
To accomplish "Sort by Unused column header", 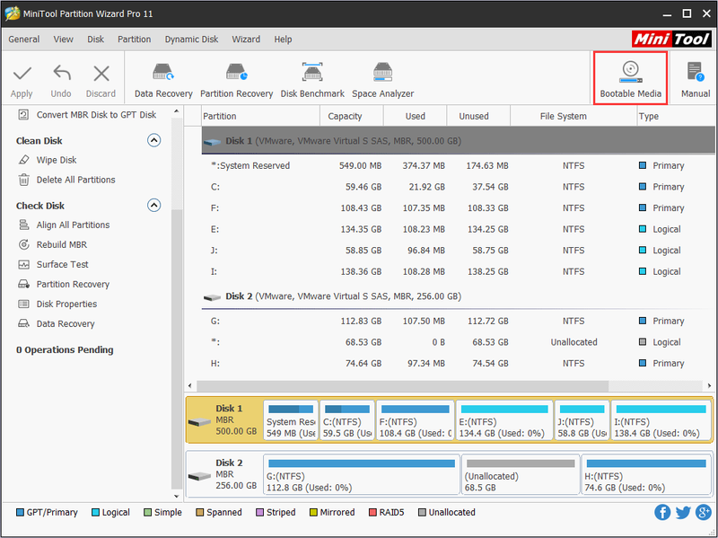I will 478,117.
